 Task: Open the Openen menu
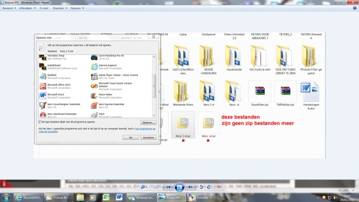pos(77,8)
